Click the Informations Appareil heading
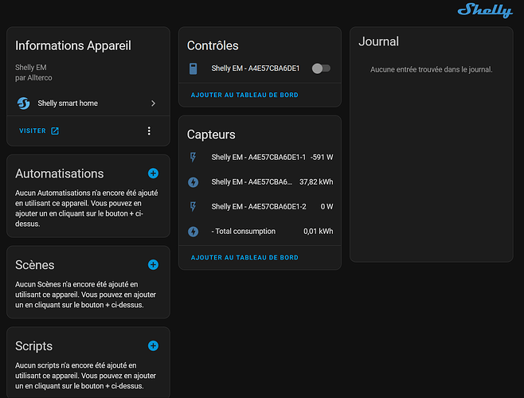Image resolution: width=524 pixels, height=398 pixels. [73, 46]
